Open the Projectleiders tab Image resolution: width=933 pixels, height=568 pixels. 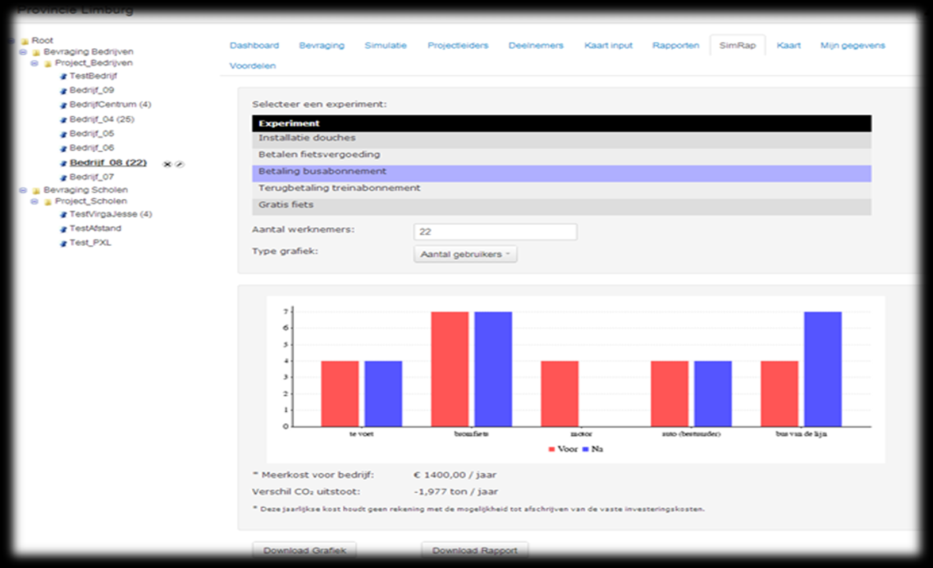(x=458, y=45)
